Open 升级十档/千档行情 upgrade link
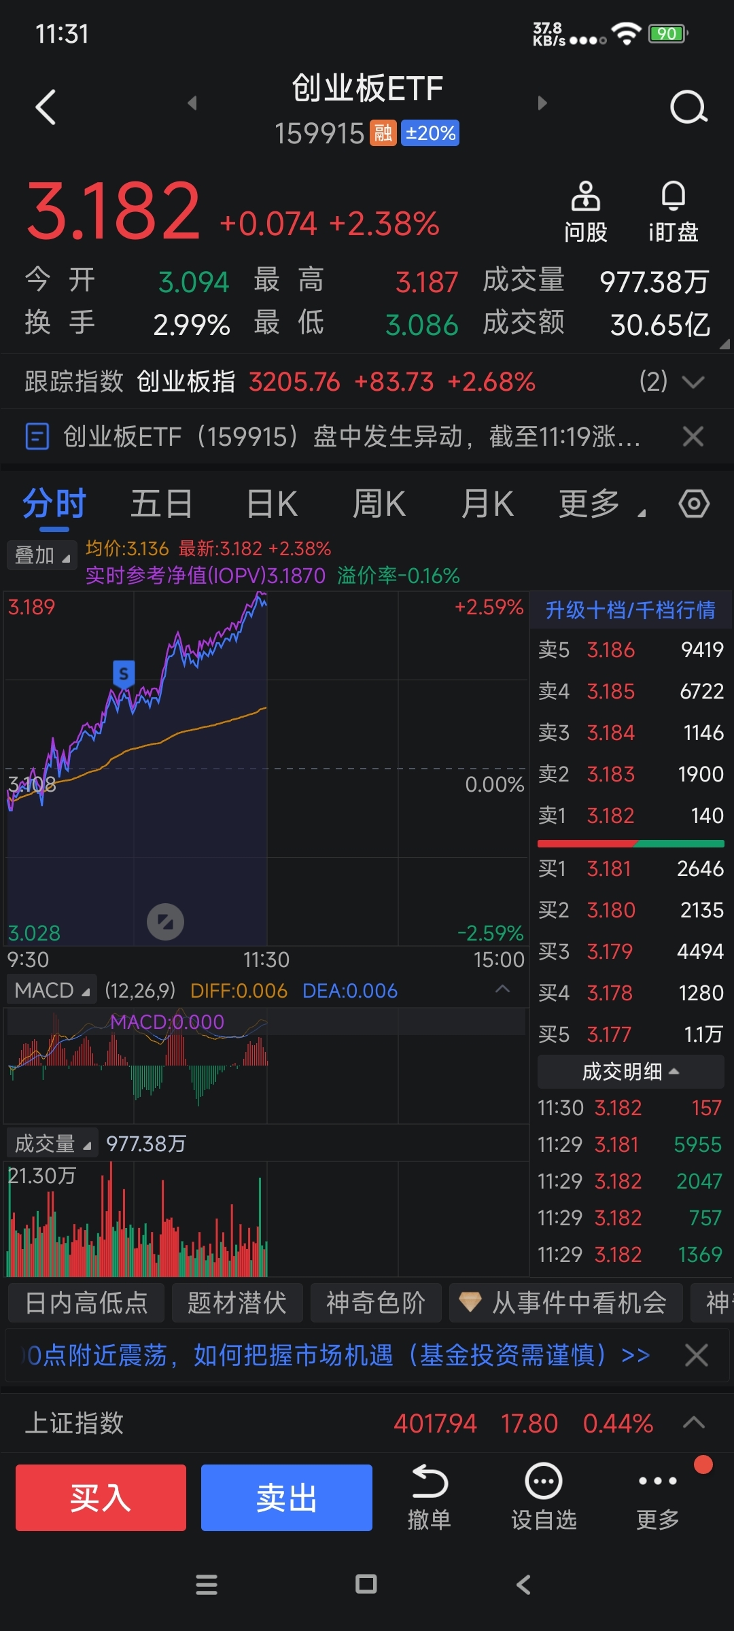This screenshot has width=734, height=1631. [630, 610]
